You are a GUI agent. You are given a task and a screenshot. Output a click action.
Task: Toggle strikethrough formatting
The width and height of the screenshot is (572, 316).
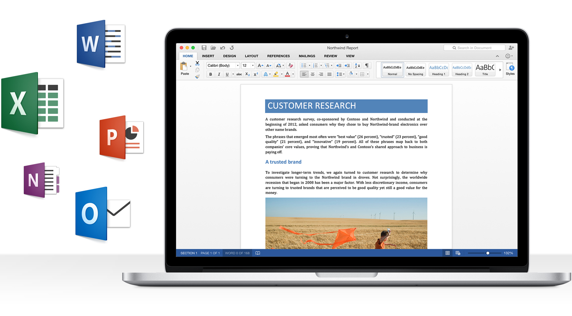(239, 74)
